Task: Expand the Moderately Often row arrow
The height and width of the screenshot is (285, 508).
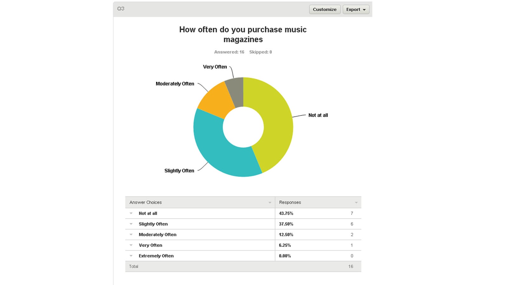Action: (x=131, y=235)
